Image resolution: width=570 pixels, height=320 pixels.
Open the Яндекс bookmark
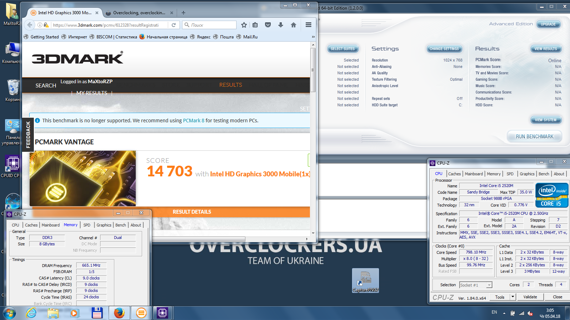click(x=200, y=37)
